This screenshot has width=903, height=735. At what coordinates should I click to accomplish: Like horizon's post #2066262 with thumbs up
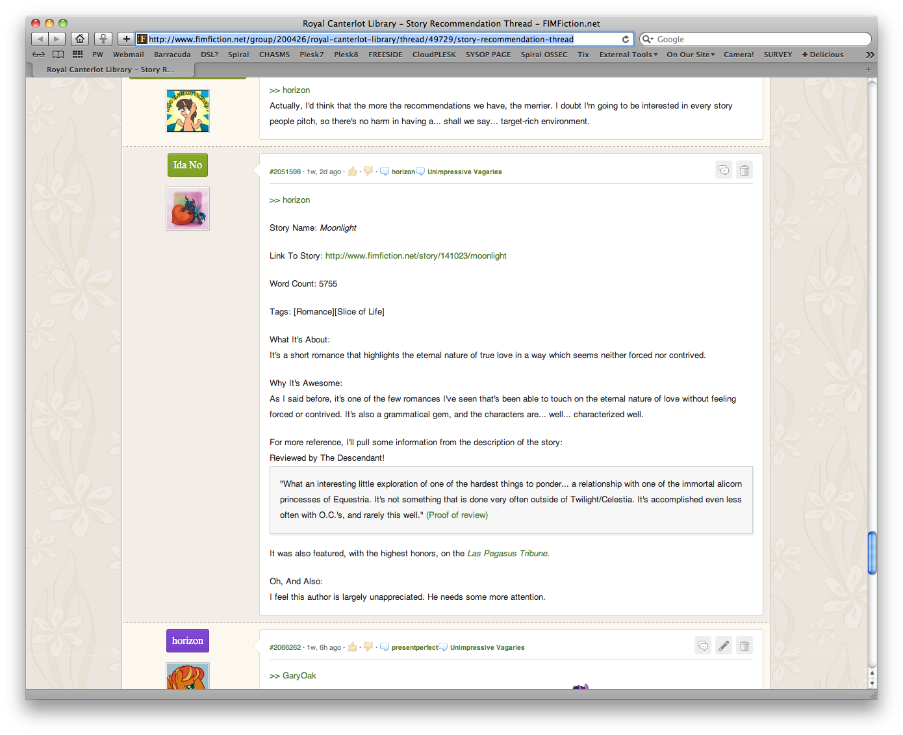[352, 647]
